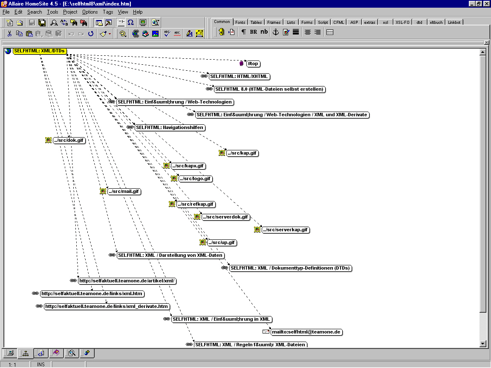Click the horizontal rule icon
The width and height of the screenshot is (491, 368).
[296, 32]
